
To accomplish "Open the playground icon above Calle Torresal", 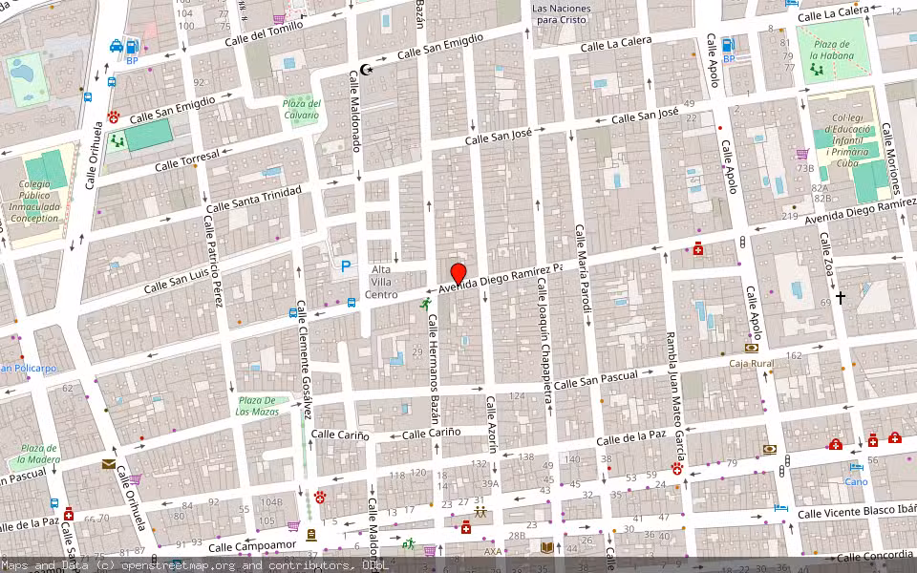I will (x=117, y=141).
